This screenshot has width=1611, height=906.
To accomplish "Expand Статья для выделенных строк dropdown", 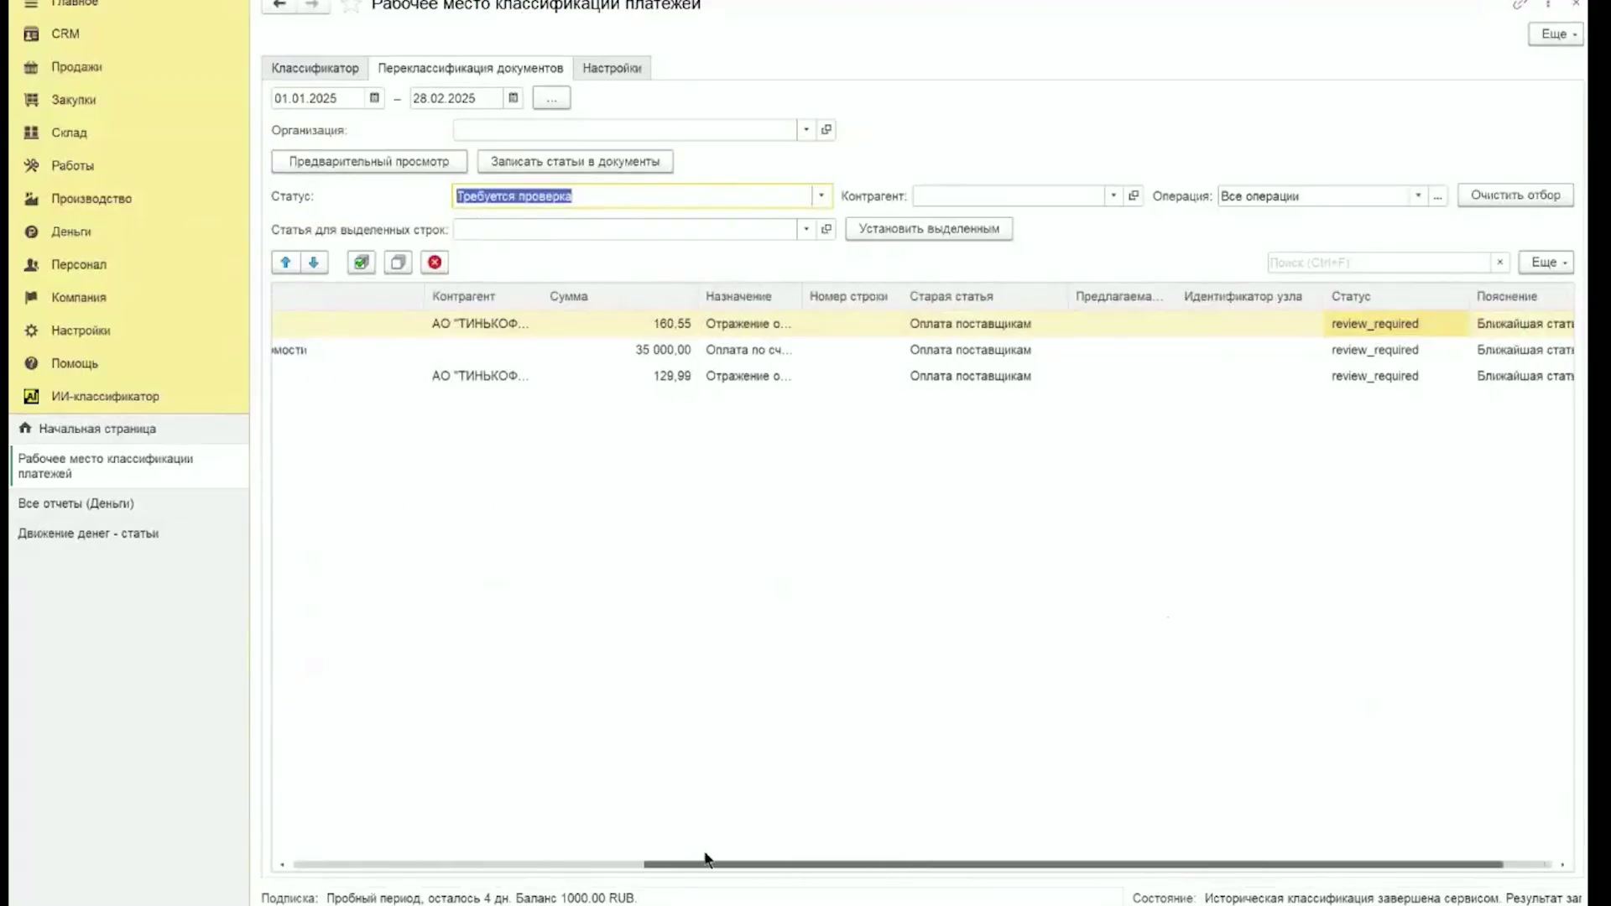I will click(x=806, y=229).
